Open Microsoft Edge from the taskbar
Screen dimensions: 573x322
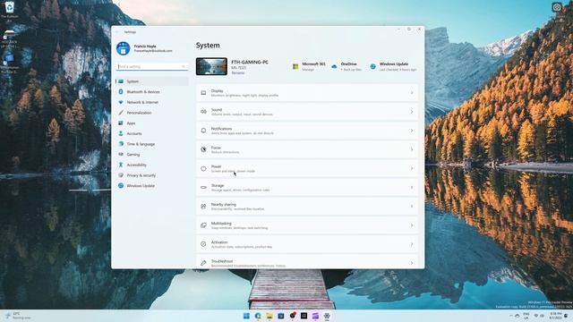(x=258, y=316)
